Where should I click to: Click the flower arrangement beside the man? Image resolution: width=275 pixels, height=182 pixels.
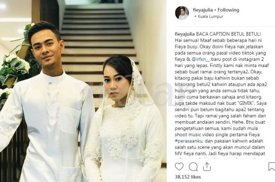(x=15, y=67)
